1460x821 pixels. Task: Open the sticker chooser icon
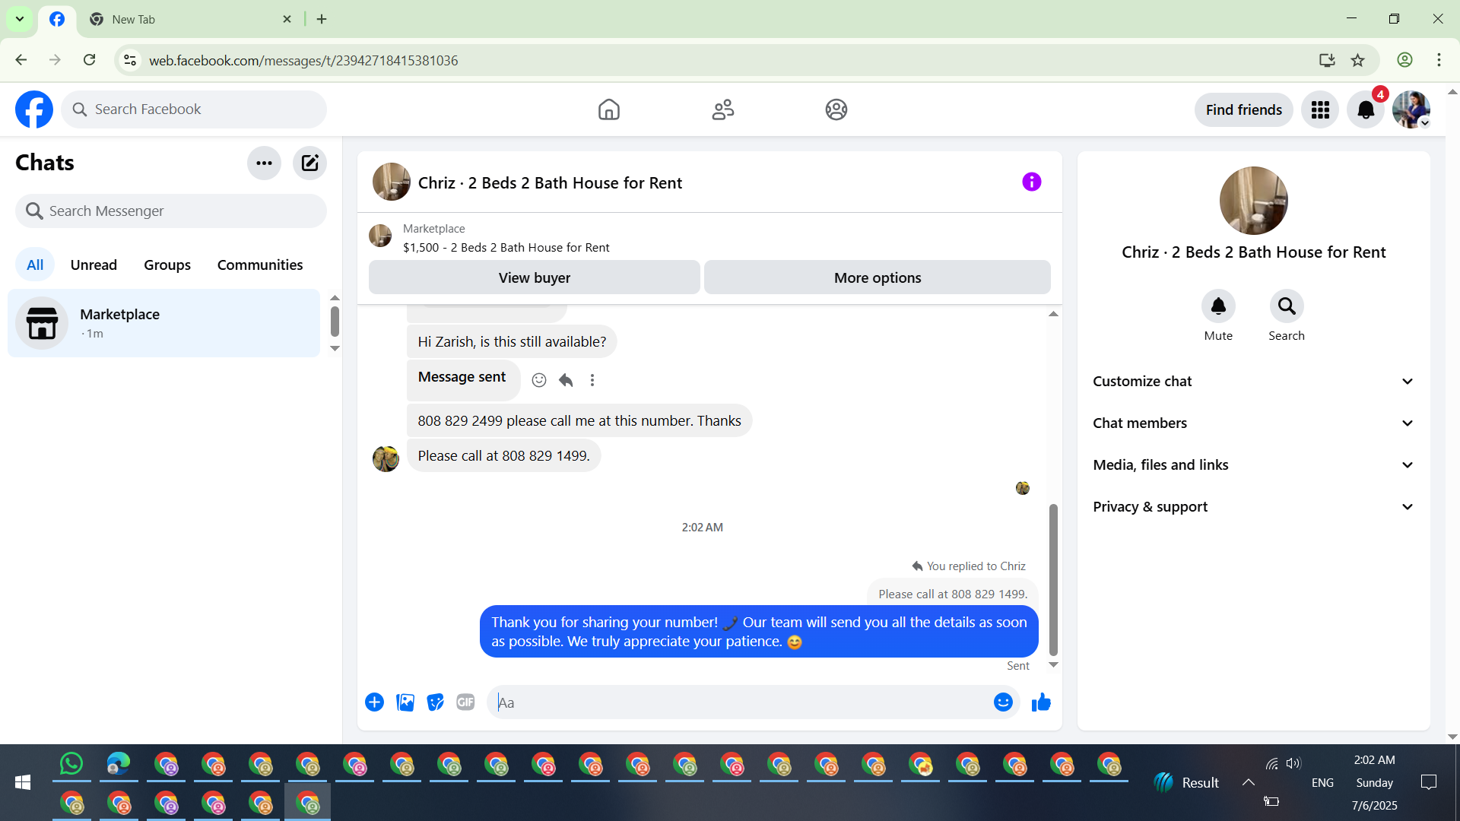click(435, 702)
